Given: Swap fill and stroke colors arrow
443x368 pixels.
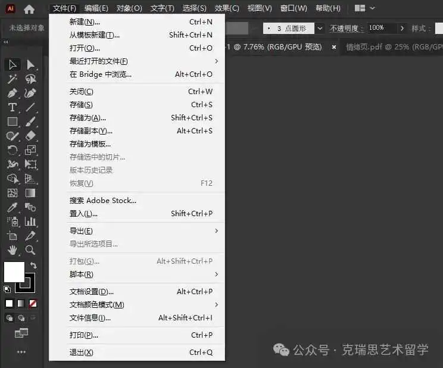Looking at the screenshot, I should 33,265.
